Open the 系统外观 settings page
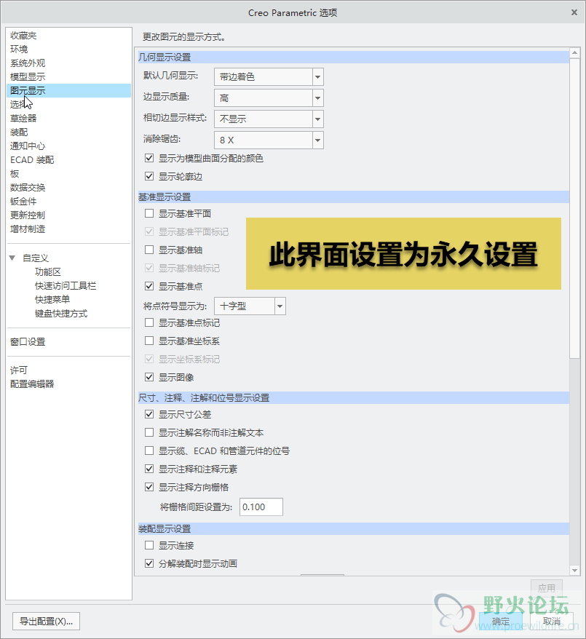 pos(28,63)
